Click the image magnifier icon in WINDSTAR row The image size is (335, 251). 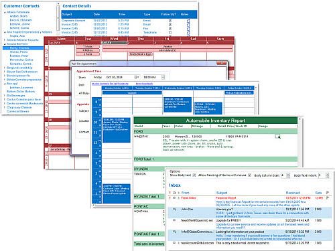pyautogui.click(x=277, y=137)
